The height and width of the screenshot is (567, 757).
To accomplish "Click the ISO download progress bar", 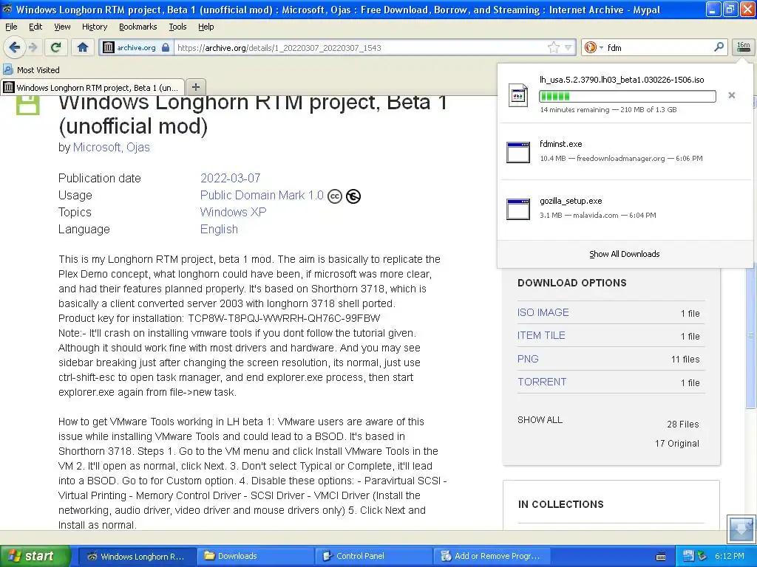I will [628, 96].
